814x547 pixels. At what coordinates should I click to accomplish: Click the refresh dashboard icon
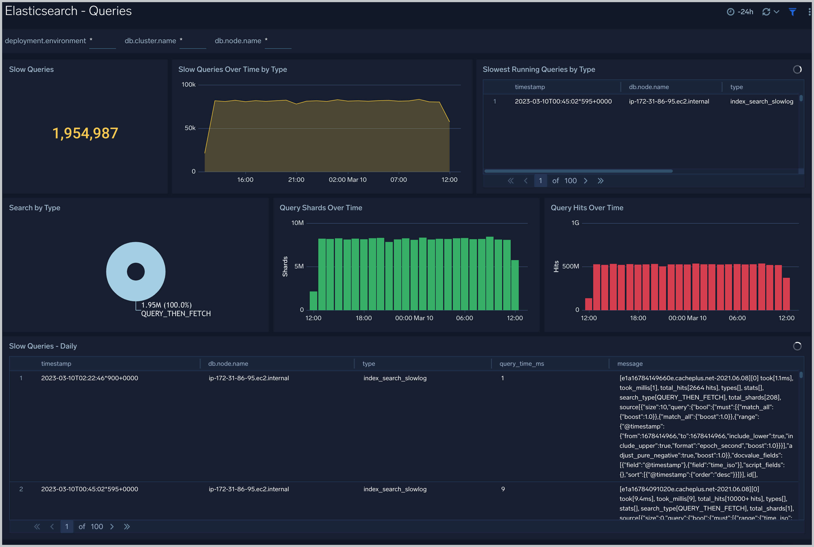pyautogui.click(x=766, y=12)
